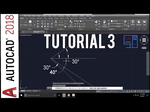Expand the Annotation panel
Viewport: 150px width, 112px height.
click(61, 29)
